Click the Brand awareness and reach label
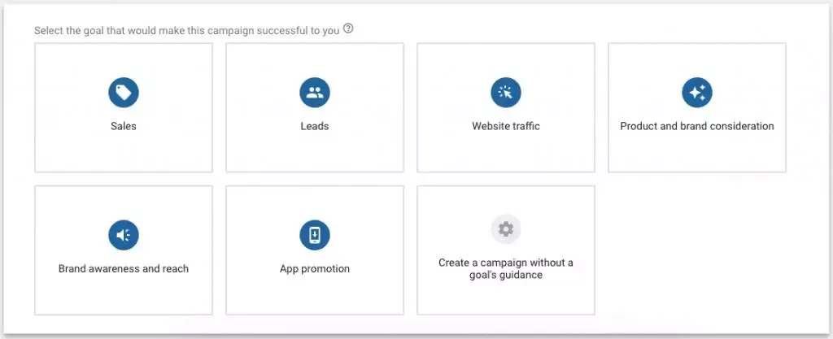This screenshot has height=339, width=833. point(124,268)
